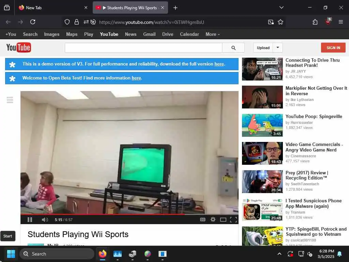Select +You in Google bar

click(11, 34)
